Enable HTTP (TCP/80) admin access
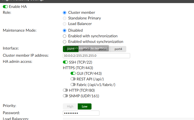 pos(65,90)
